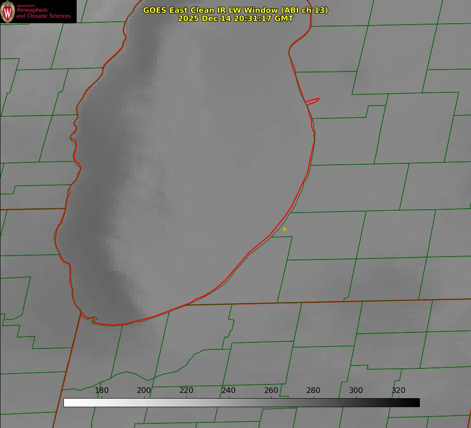Click the Atmospheric and Oceanic Sciences text

(43, 13)
